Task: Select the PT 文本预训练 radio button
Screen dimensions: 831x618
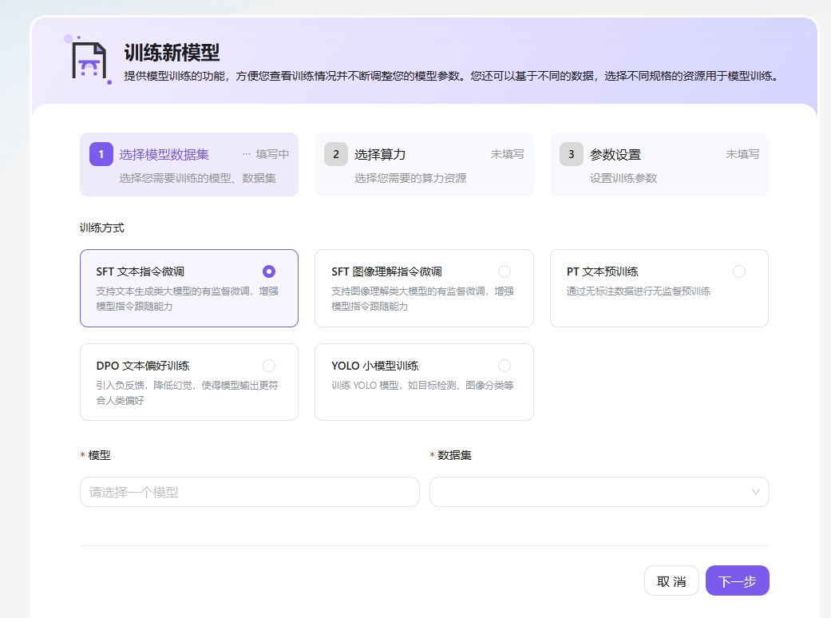Action: [739, 271]
